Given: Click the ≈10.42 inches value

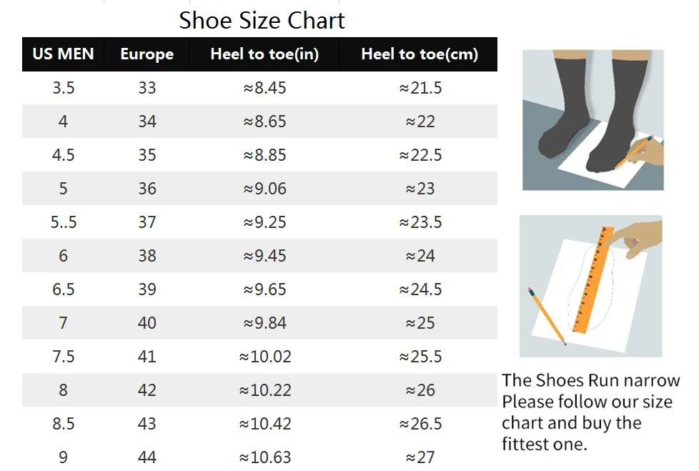Looking at the screenshot, I should (264, 424).
